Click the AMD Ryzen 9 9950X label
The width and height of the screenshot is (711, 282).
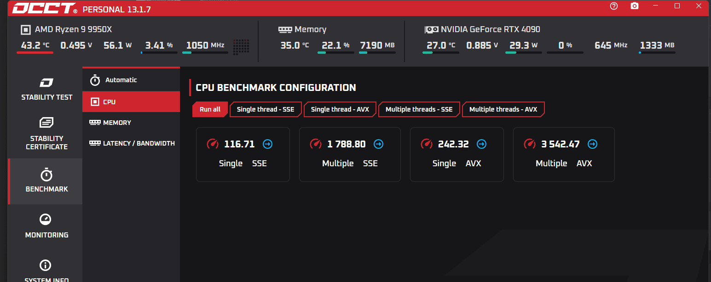tap(74, 29)
